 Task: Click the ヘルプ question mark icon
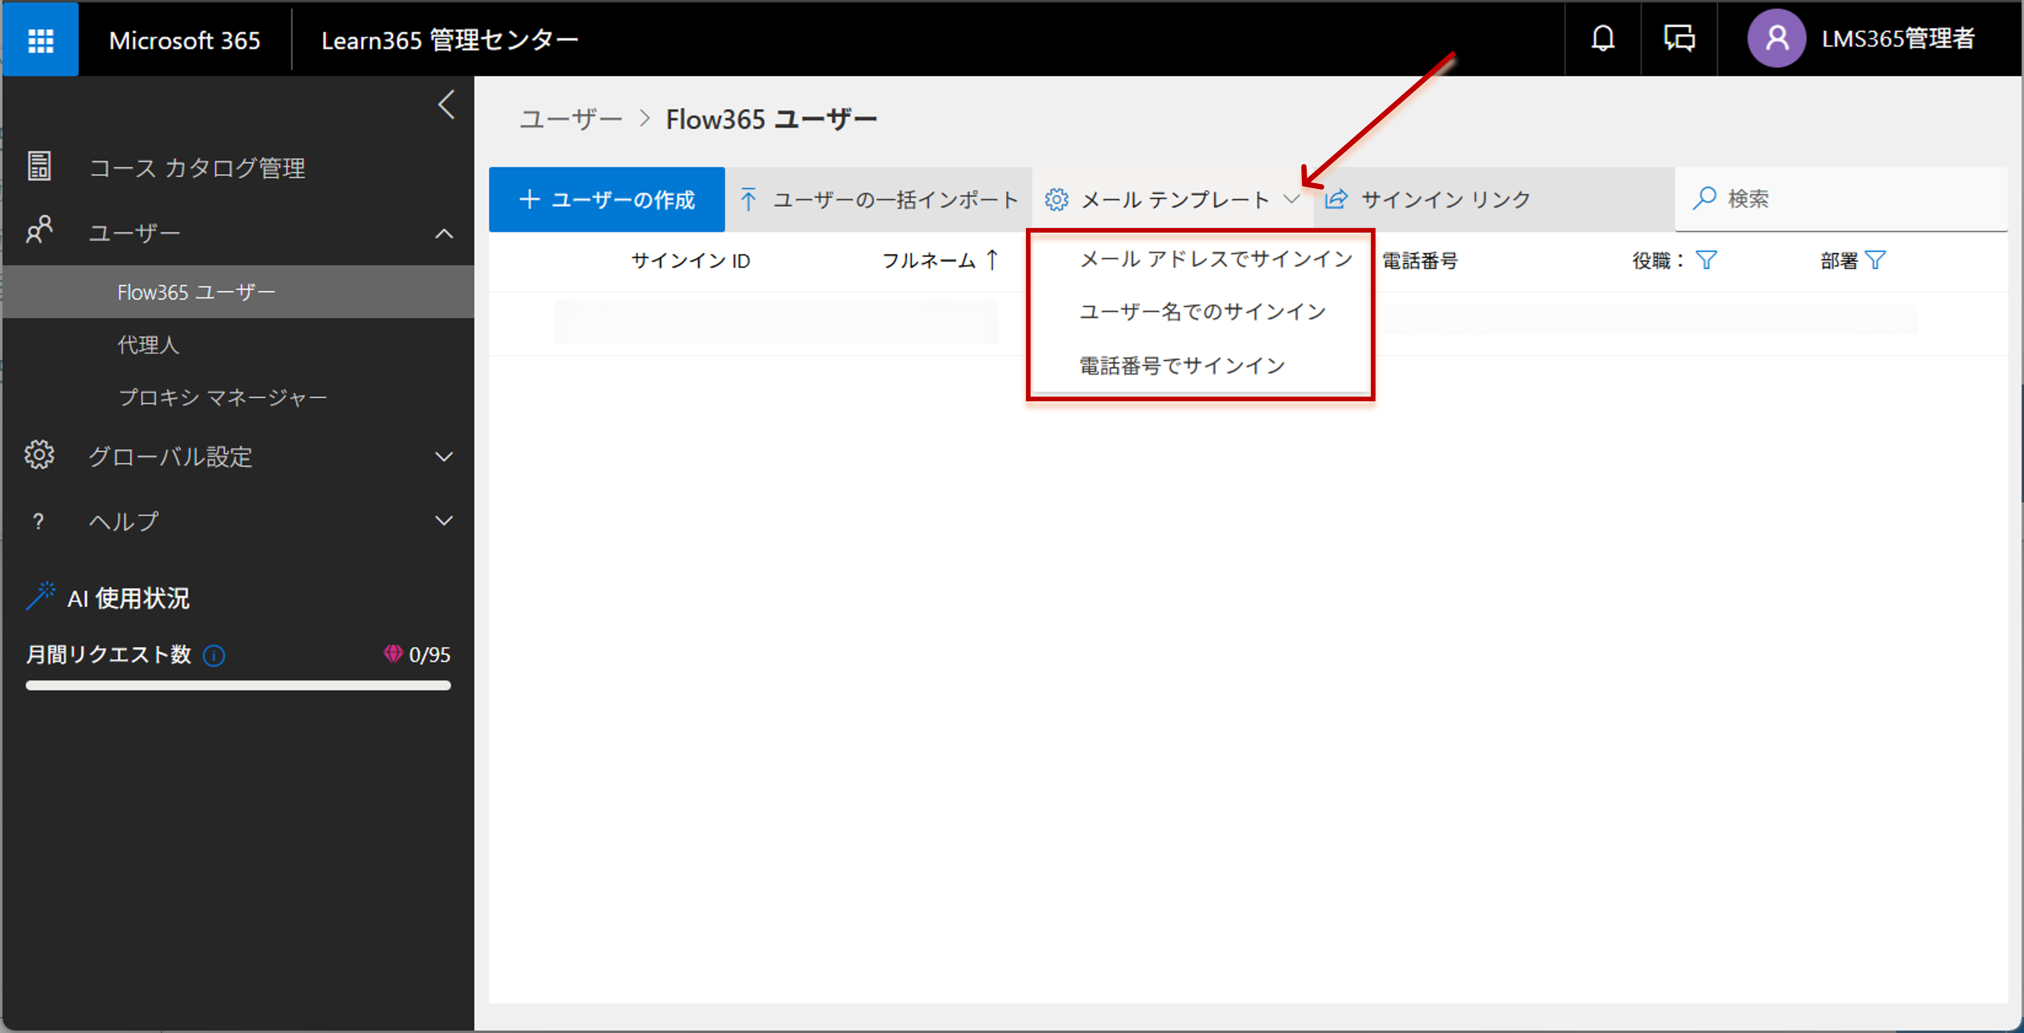point(38,521)
